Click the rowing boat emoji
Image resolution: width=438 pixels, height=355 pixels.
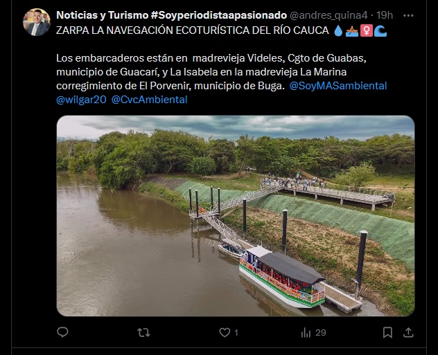coord(351,31)
